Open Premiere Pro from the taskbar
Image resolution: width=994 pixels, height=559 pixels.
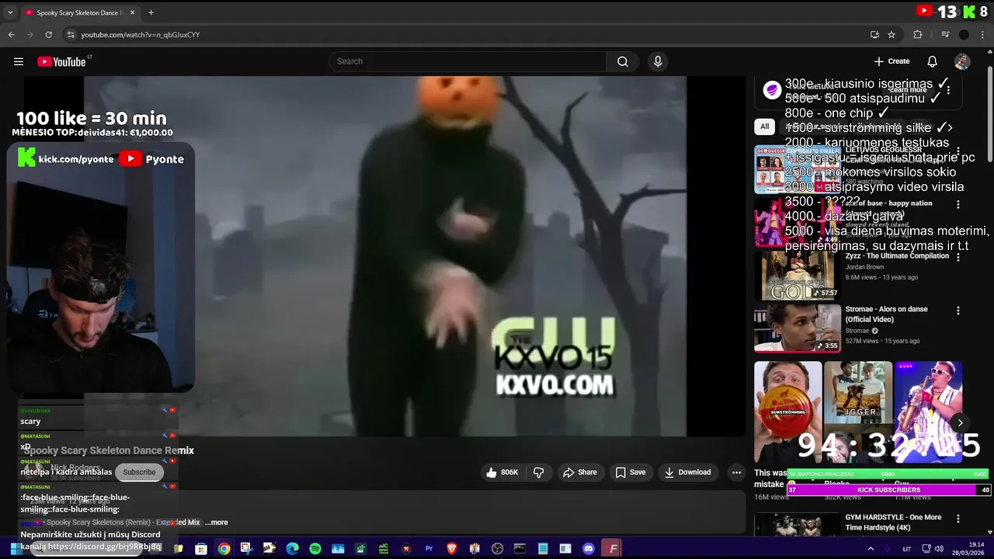pyautogui.click(x=429, y=549)
